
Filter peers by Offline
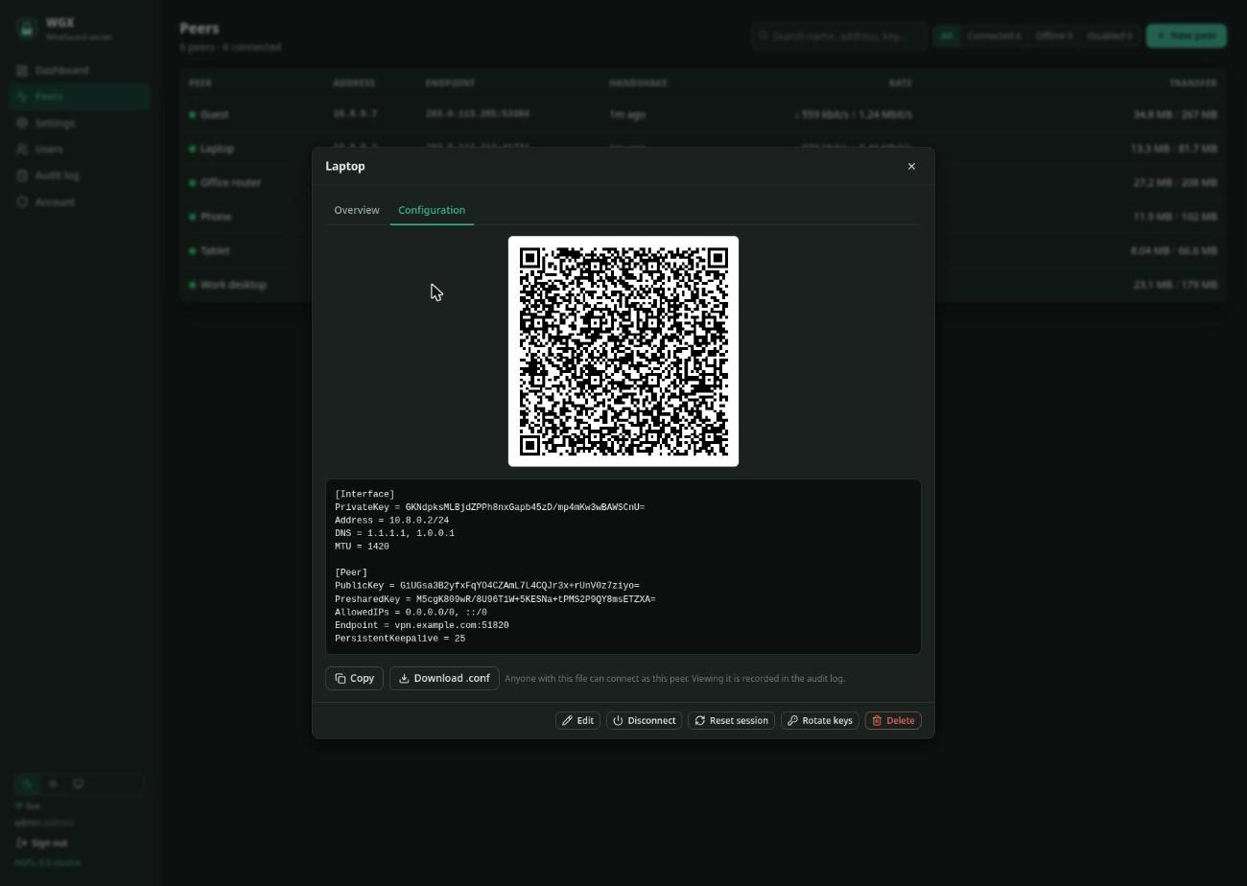[x=1054, y=35]
